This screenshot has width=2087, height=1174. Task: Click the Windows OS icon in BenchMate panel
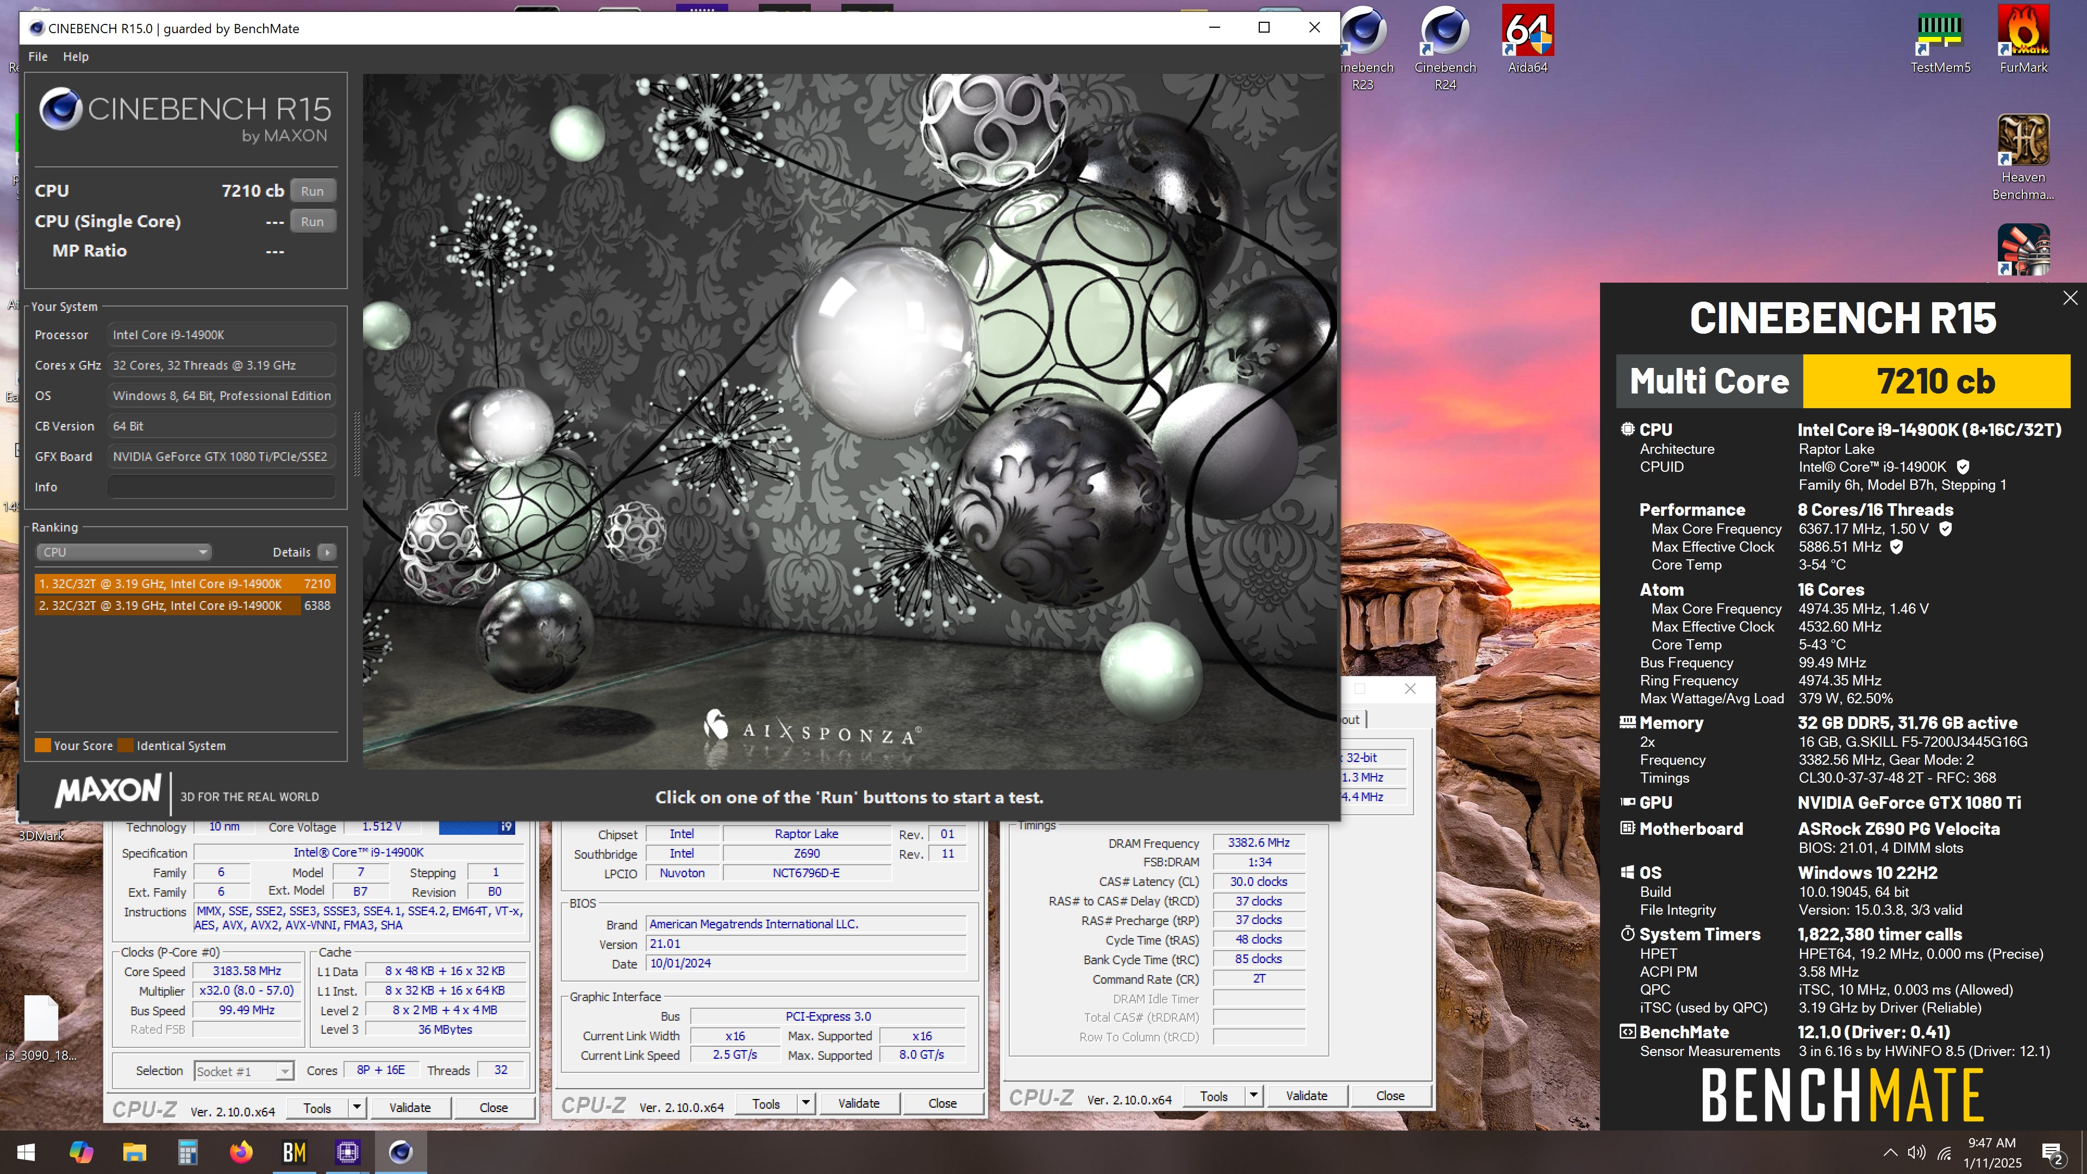[x=1627, y=872]
